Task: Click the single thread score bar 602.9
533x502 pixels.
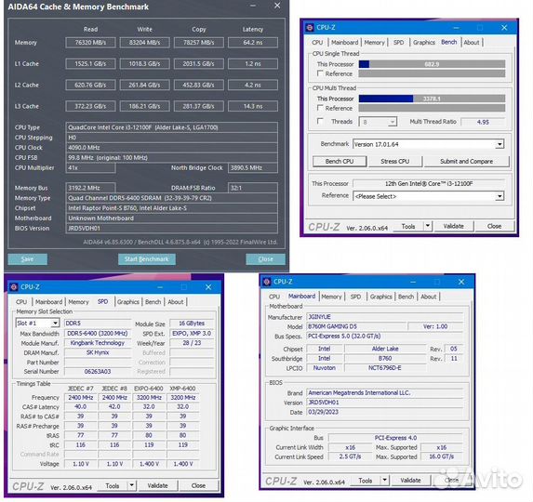Action: click(432, 64)
